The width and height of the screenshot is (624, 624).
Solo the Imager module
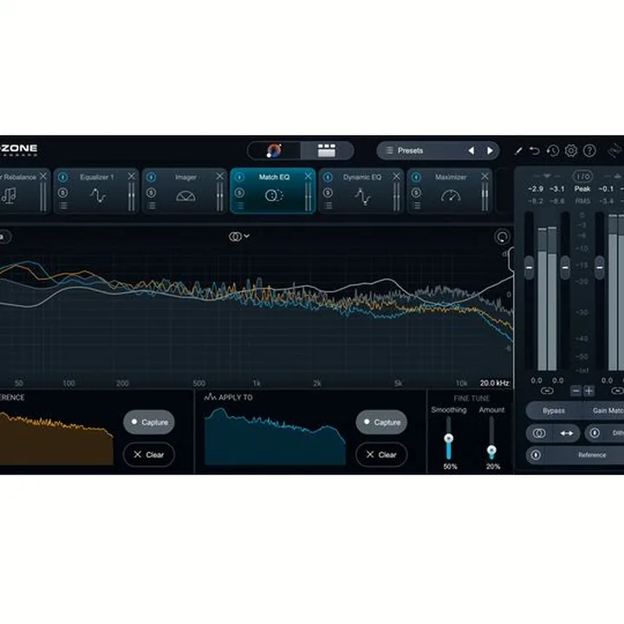[x=151, y=193]
